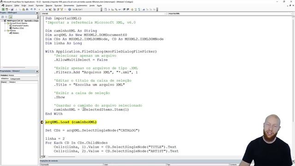Click the Copy toolbar icon

20,9
